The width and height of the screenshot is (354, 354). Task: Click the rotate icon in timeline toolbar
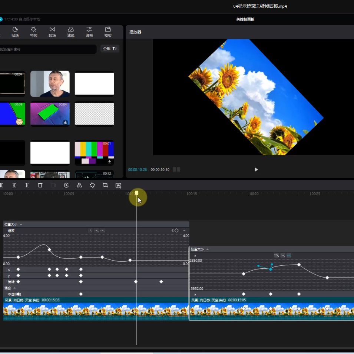click(x=92, y=185)
